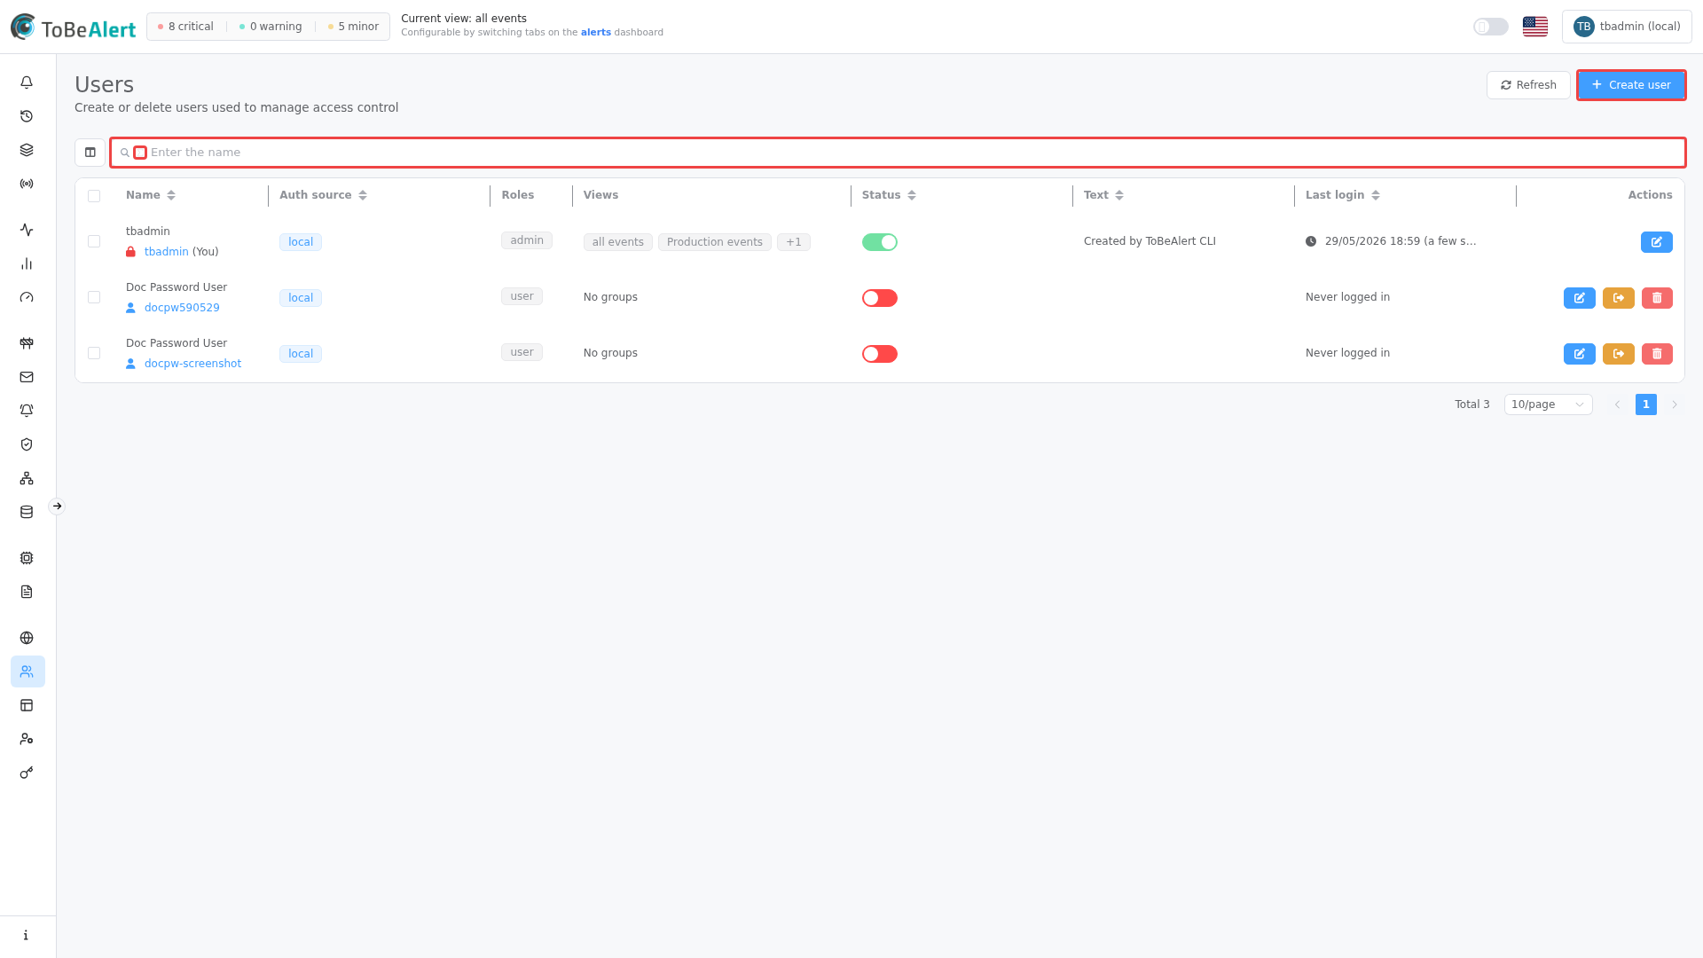Image resolution: width=1703 pixels, height=958 pixels.
Task: Check the tbadmin row checkbox
Action: pyautogui.click(x=94, y=241)
